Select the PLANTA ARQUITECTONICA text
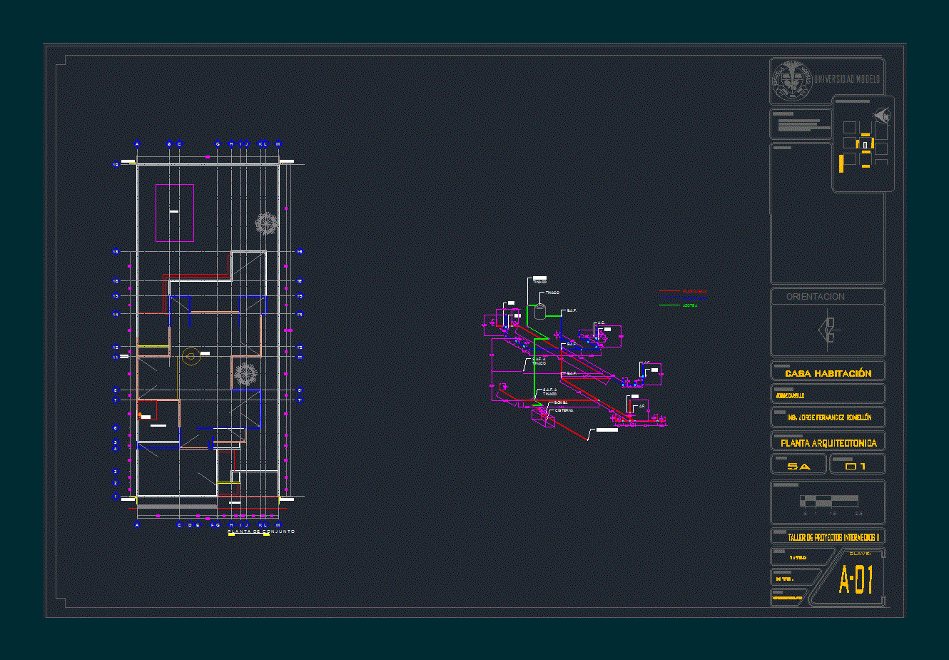The image size is (949, 660). [x=828, y=443]
